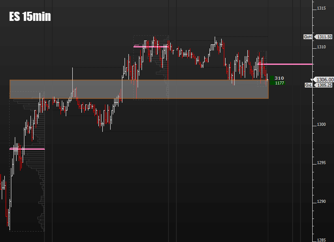The image size is (334, 242).
Task: Click the 1300 price axis label
Action: [x=321, y=124]
